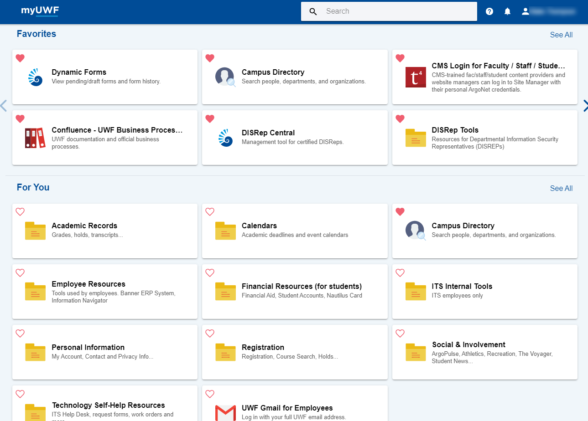Unfavorite DISRep Central heart
588x421 pixels.
(x=210, y=119)
